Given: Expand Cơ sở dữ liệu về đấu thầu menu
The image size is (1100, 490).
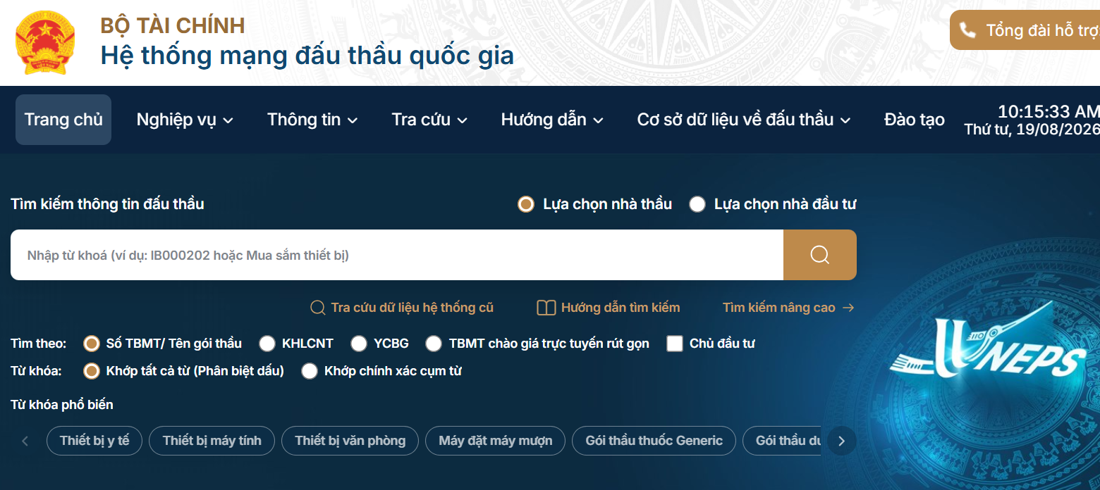Looking at the screenshot, I should click(743, 120).
